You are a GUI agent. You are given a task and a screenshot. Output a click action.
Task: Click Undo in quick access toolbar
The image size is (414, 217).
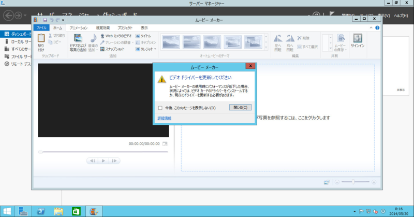(51, 20)
